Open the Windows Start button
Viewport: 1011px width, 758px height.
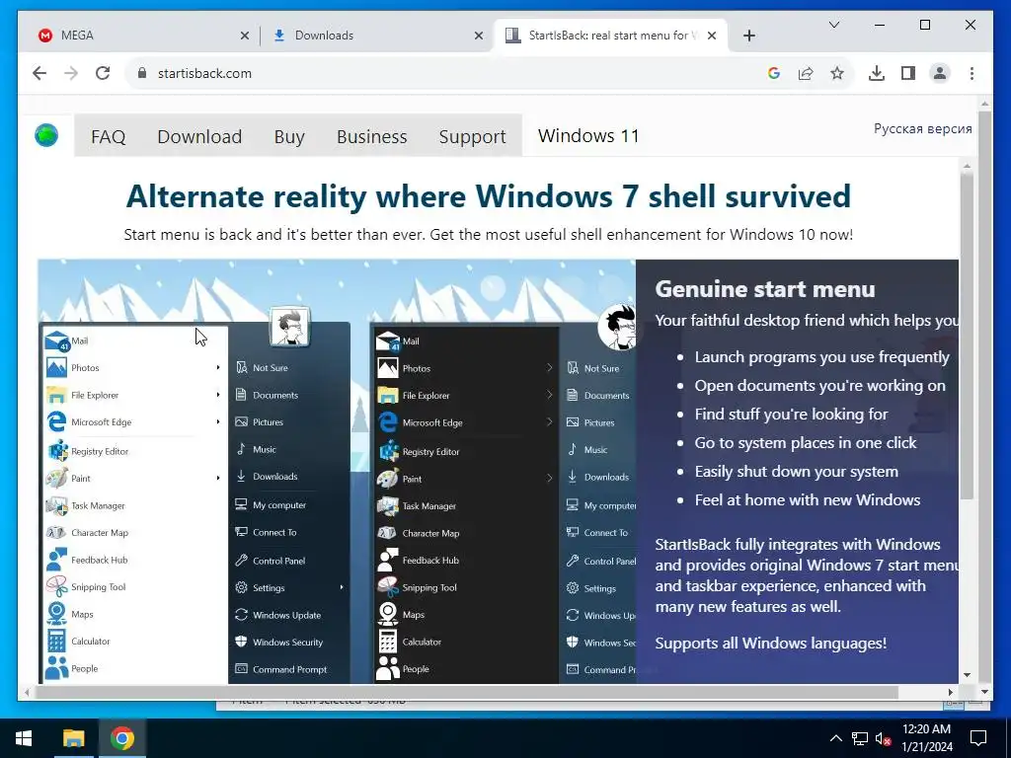pyautogui.click(x=24, y=738)
